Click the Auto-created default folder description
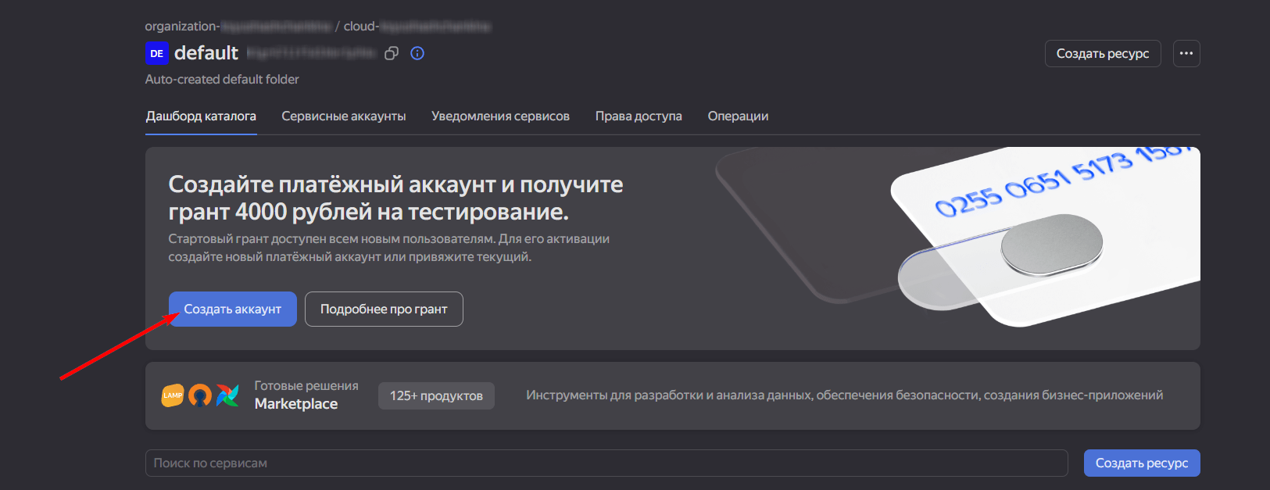Image resolution: width=1270 pixels, height=490 pixels. point(222,79)
